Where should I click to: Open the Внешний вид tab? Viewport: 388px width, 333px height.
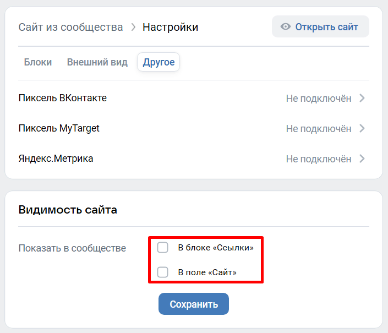tap(97, 62)
